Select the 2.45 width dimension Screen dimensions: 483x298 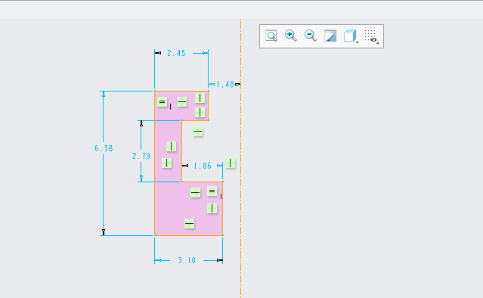point(176,53)
